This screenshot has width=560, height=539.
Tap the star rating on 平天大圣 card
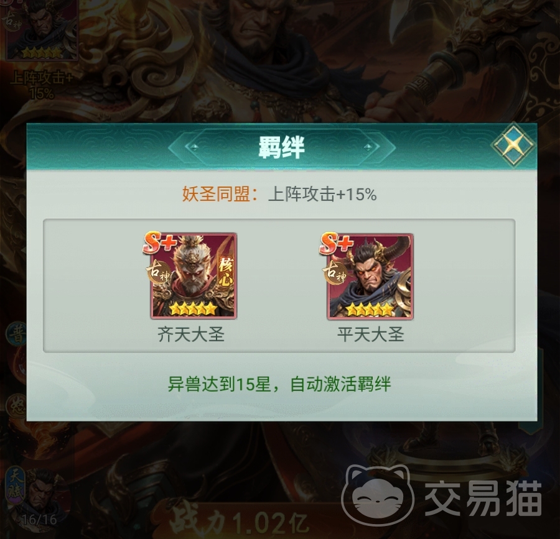coord(370,309)
